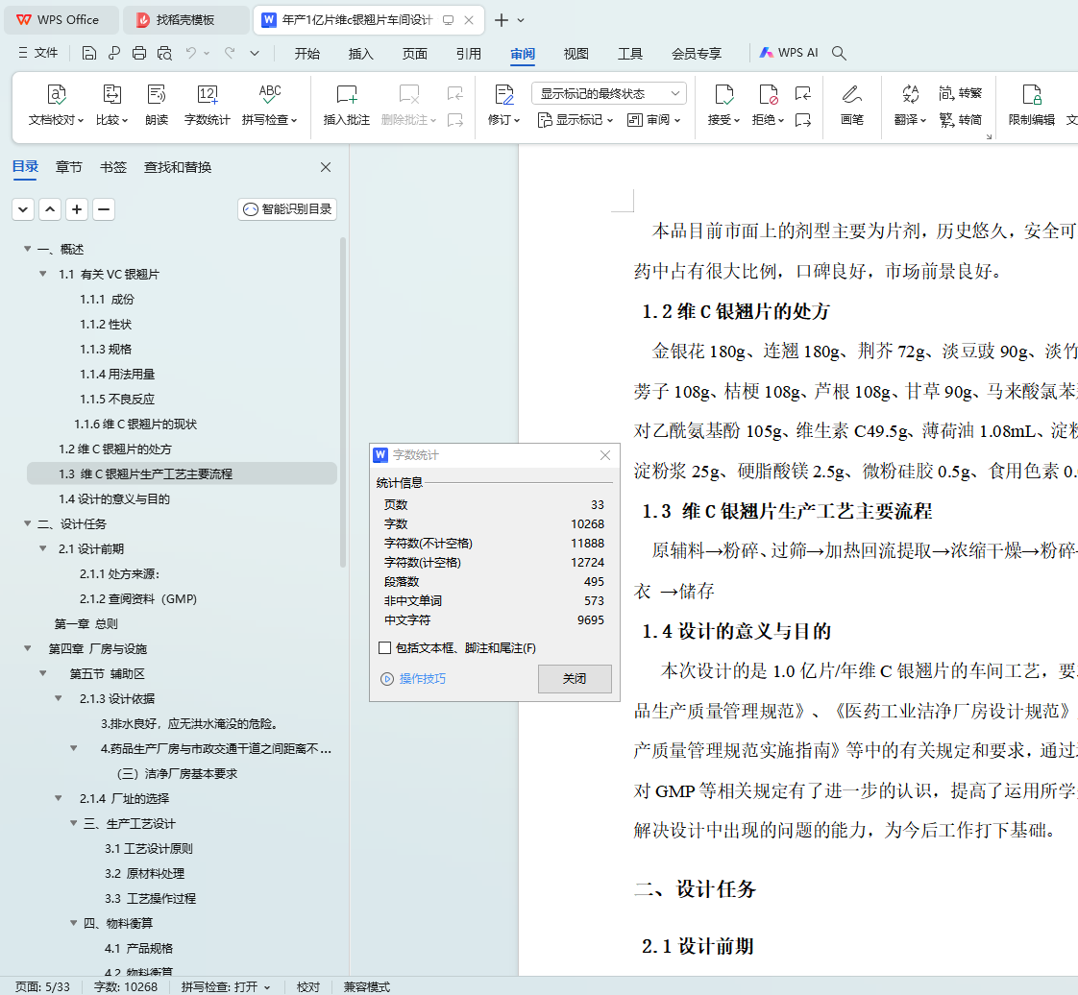Click the up arrow in outline pane
1078x995 pixels.
(x=50, y=209)
